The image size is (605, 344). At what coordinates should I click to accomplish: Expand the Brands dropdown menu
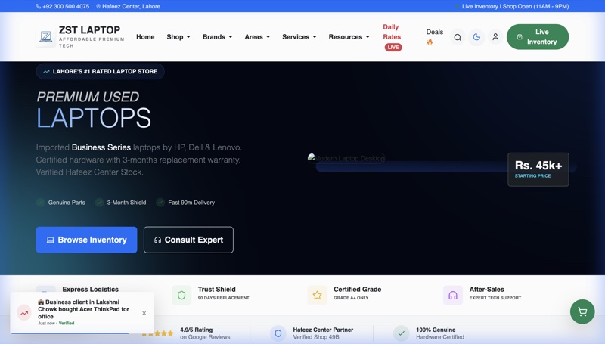[217, 37]
